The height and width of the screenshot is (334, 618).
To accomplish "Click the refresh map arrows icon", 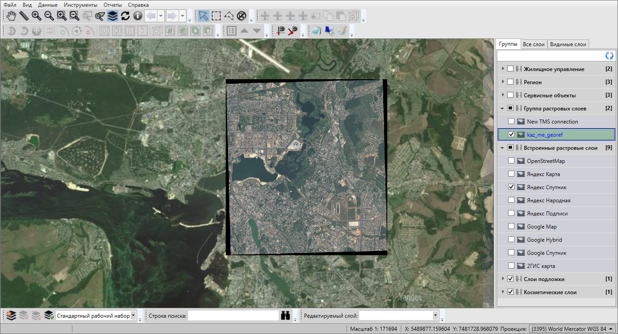I will click(125, 16).
